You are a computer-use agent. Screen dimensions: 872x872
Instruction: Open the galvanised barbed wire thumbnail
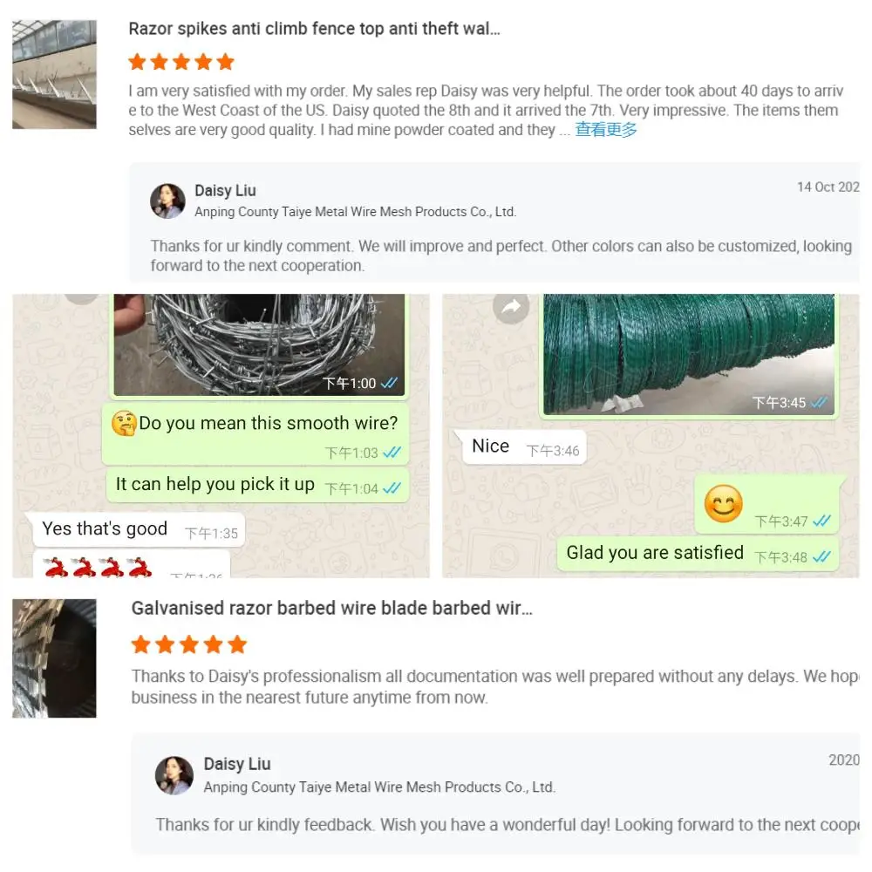54,657
